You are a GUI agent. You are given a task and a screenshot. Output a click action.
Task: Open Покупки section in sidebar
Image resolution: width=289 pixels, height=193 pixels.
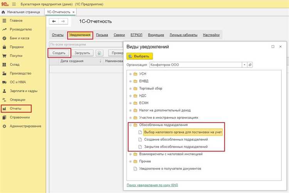pos(16,56)
